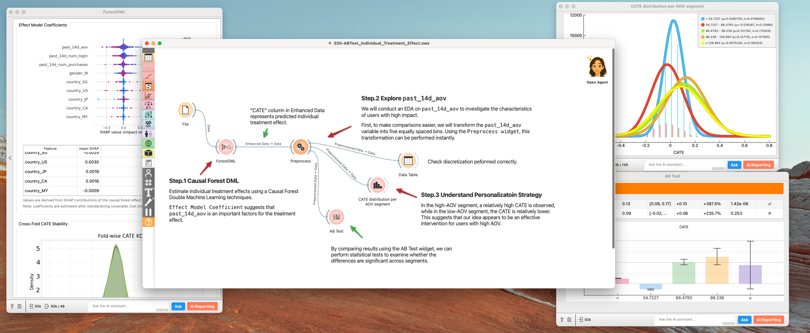
Task: Select the text annotation tool in sidebar
Action: click(148, 192)
